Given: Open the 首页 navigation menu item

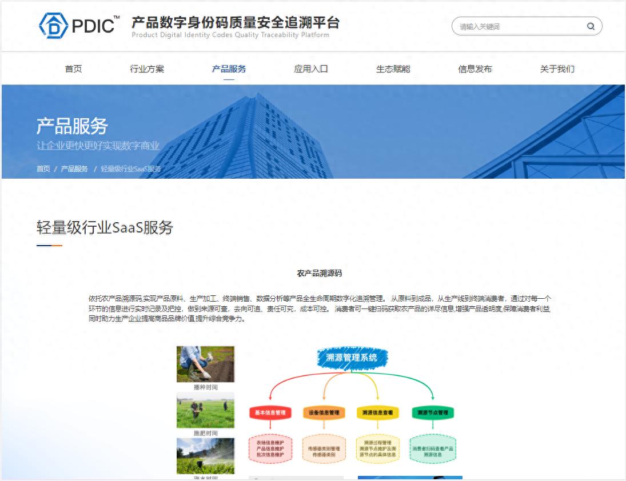Looking at the screenshot, I should point(73,69).
